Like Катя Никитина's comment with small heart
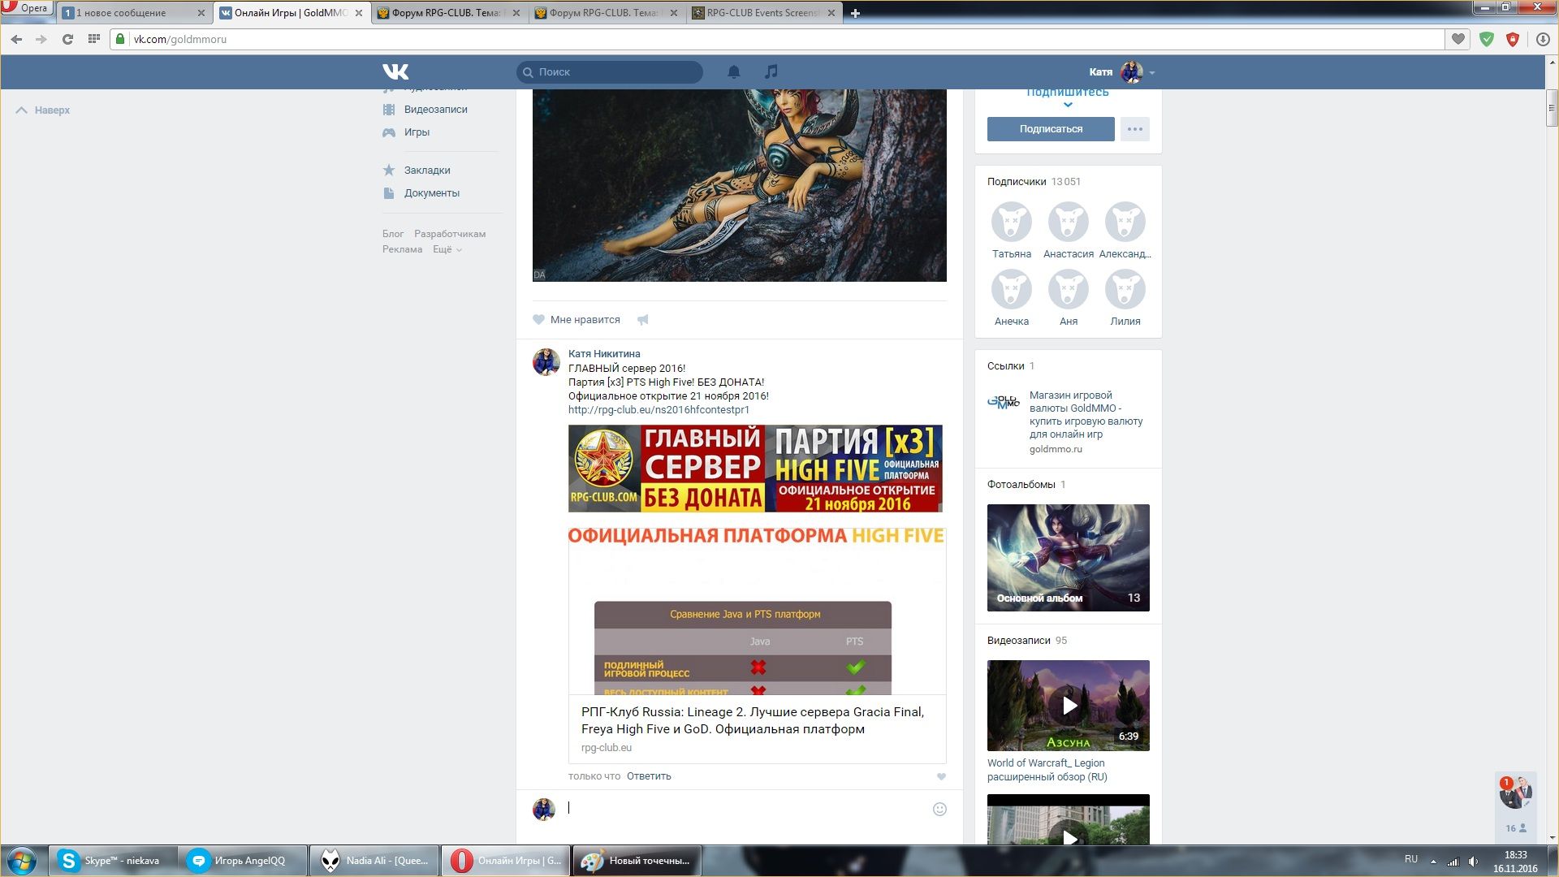Viewport: 1559px width, 877px height. pos(941,776)
